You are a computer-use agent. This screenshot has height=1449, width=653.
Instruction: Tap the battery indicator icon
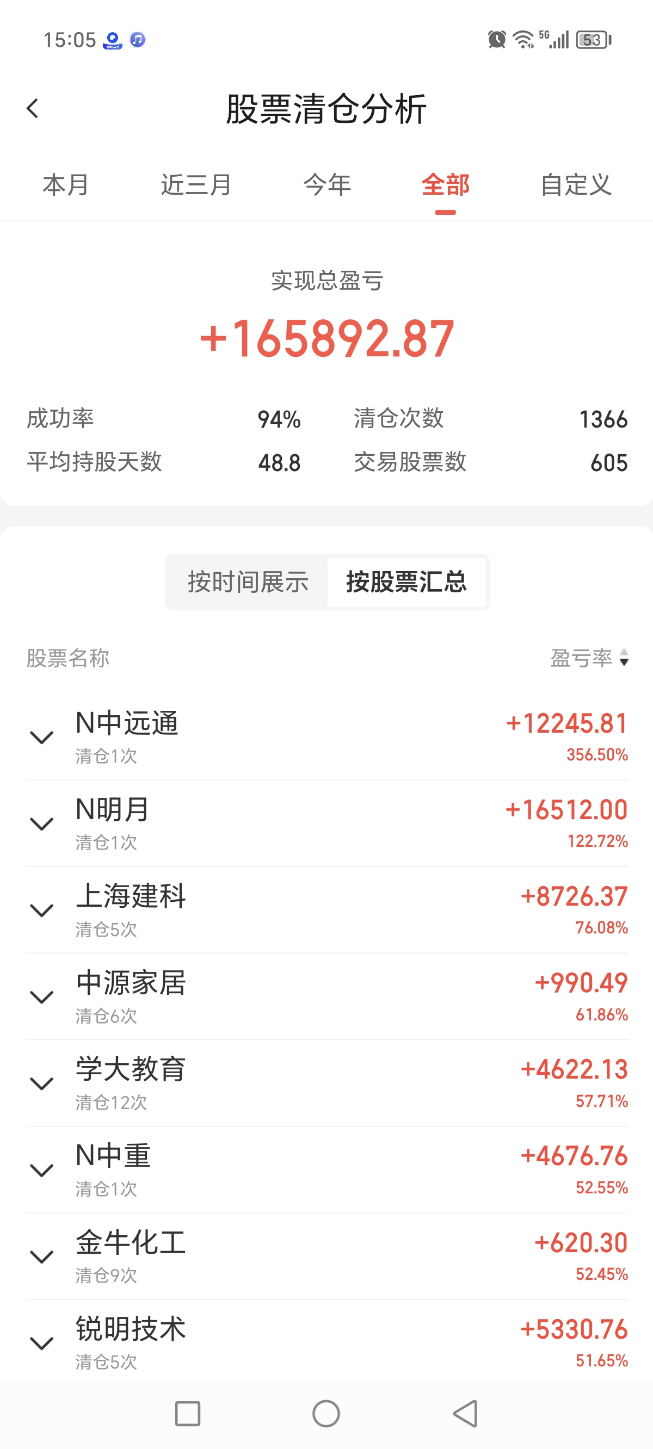[593, 40]
